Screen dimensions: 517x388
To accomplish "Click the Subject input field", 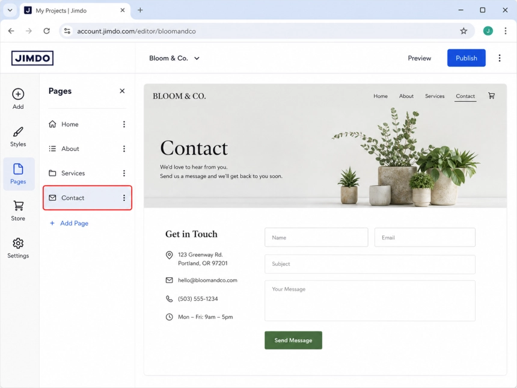I will click(370, 264).
